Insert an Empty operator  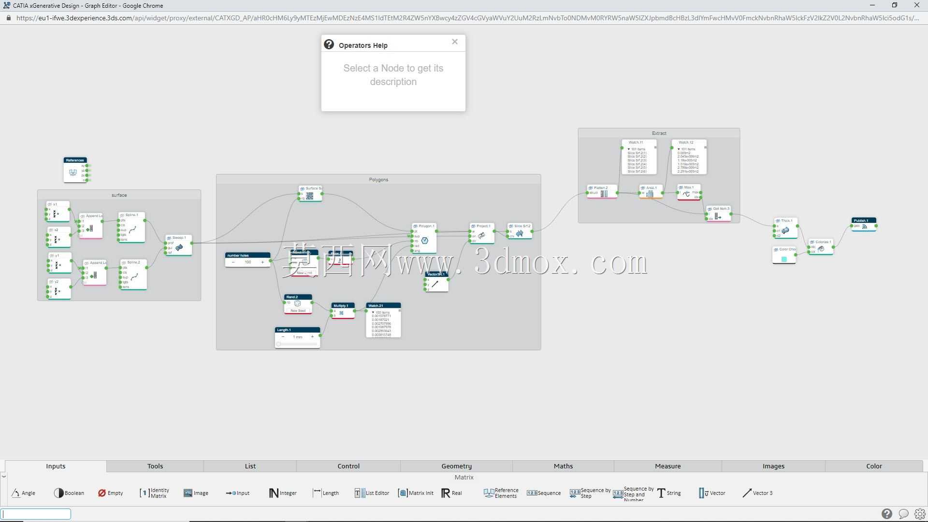click(x=110, y=493)
